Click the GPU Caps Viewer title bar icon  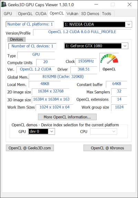4,4
